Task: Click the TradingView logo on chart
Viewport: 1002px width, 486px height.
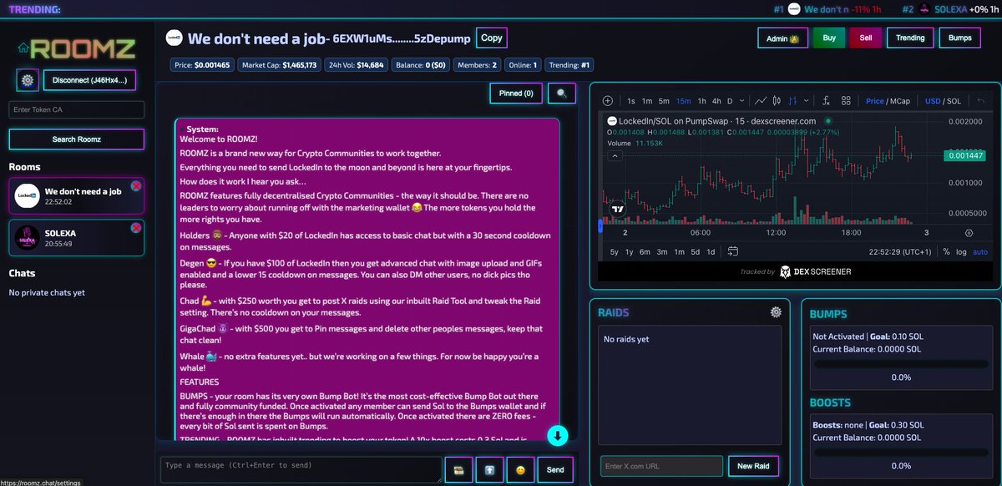Action: click(619, 208)
